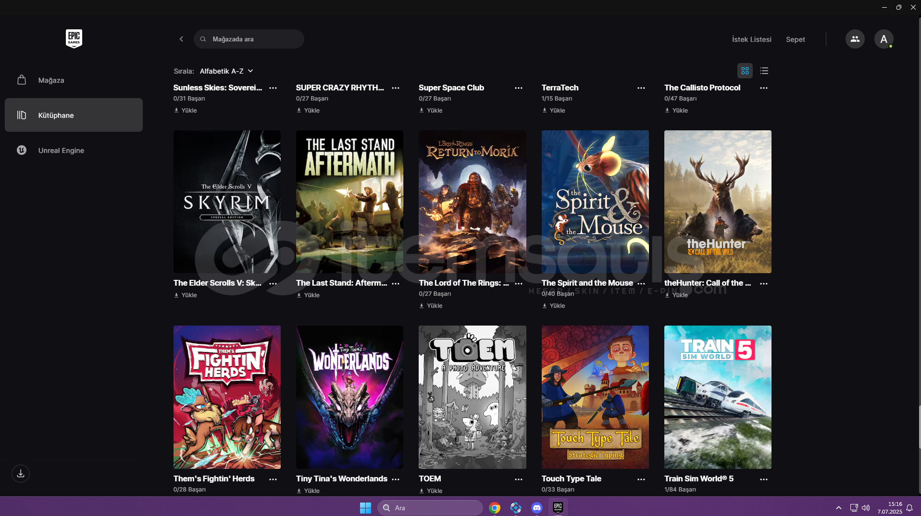
Task: Open options menu for Them's Fightin' Herds
Action: click(273, 479)
